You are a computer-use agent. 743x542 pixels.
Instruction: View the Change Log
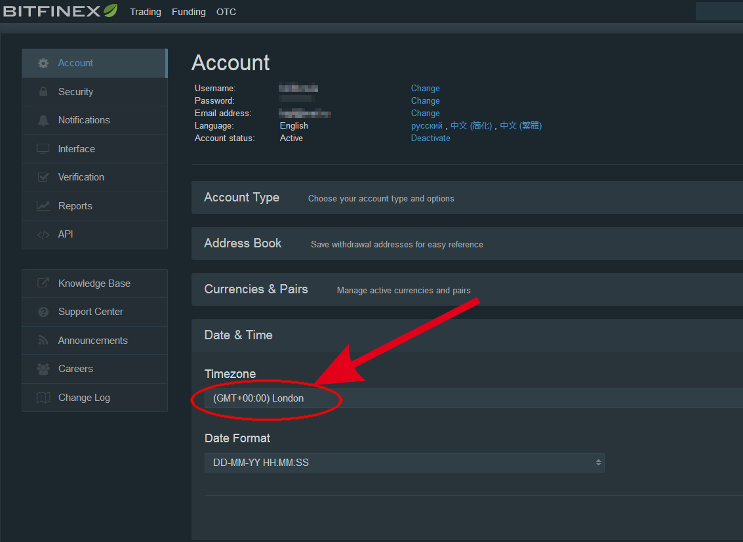tap(95, 398)
